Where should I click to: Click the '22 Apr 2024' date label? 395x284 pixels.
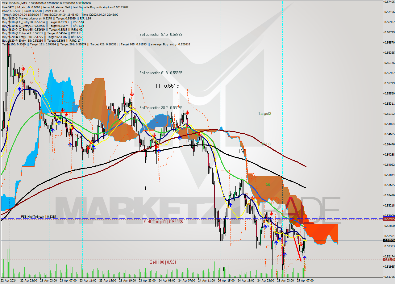[x=9, y=281]
